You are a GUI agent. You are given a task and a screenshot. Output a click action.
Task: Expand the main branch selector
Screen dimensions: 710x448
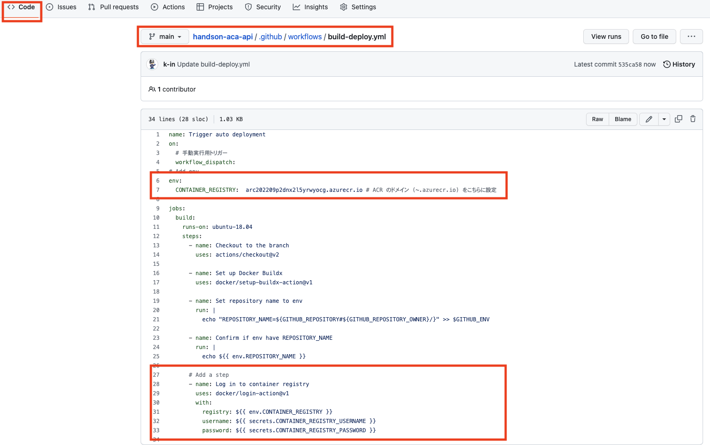(x=165, y=37)
